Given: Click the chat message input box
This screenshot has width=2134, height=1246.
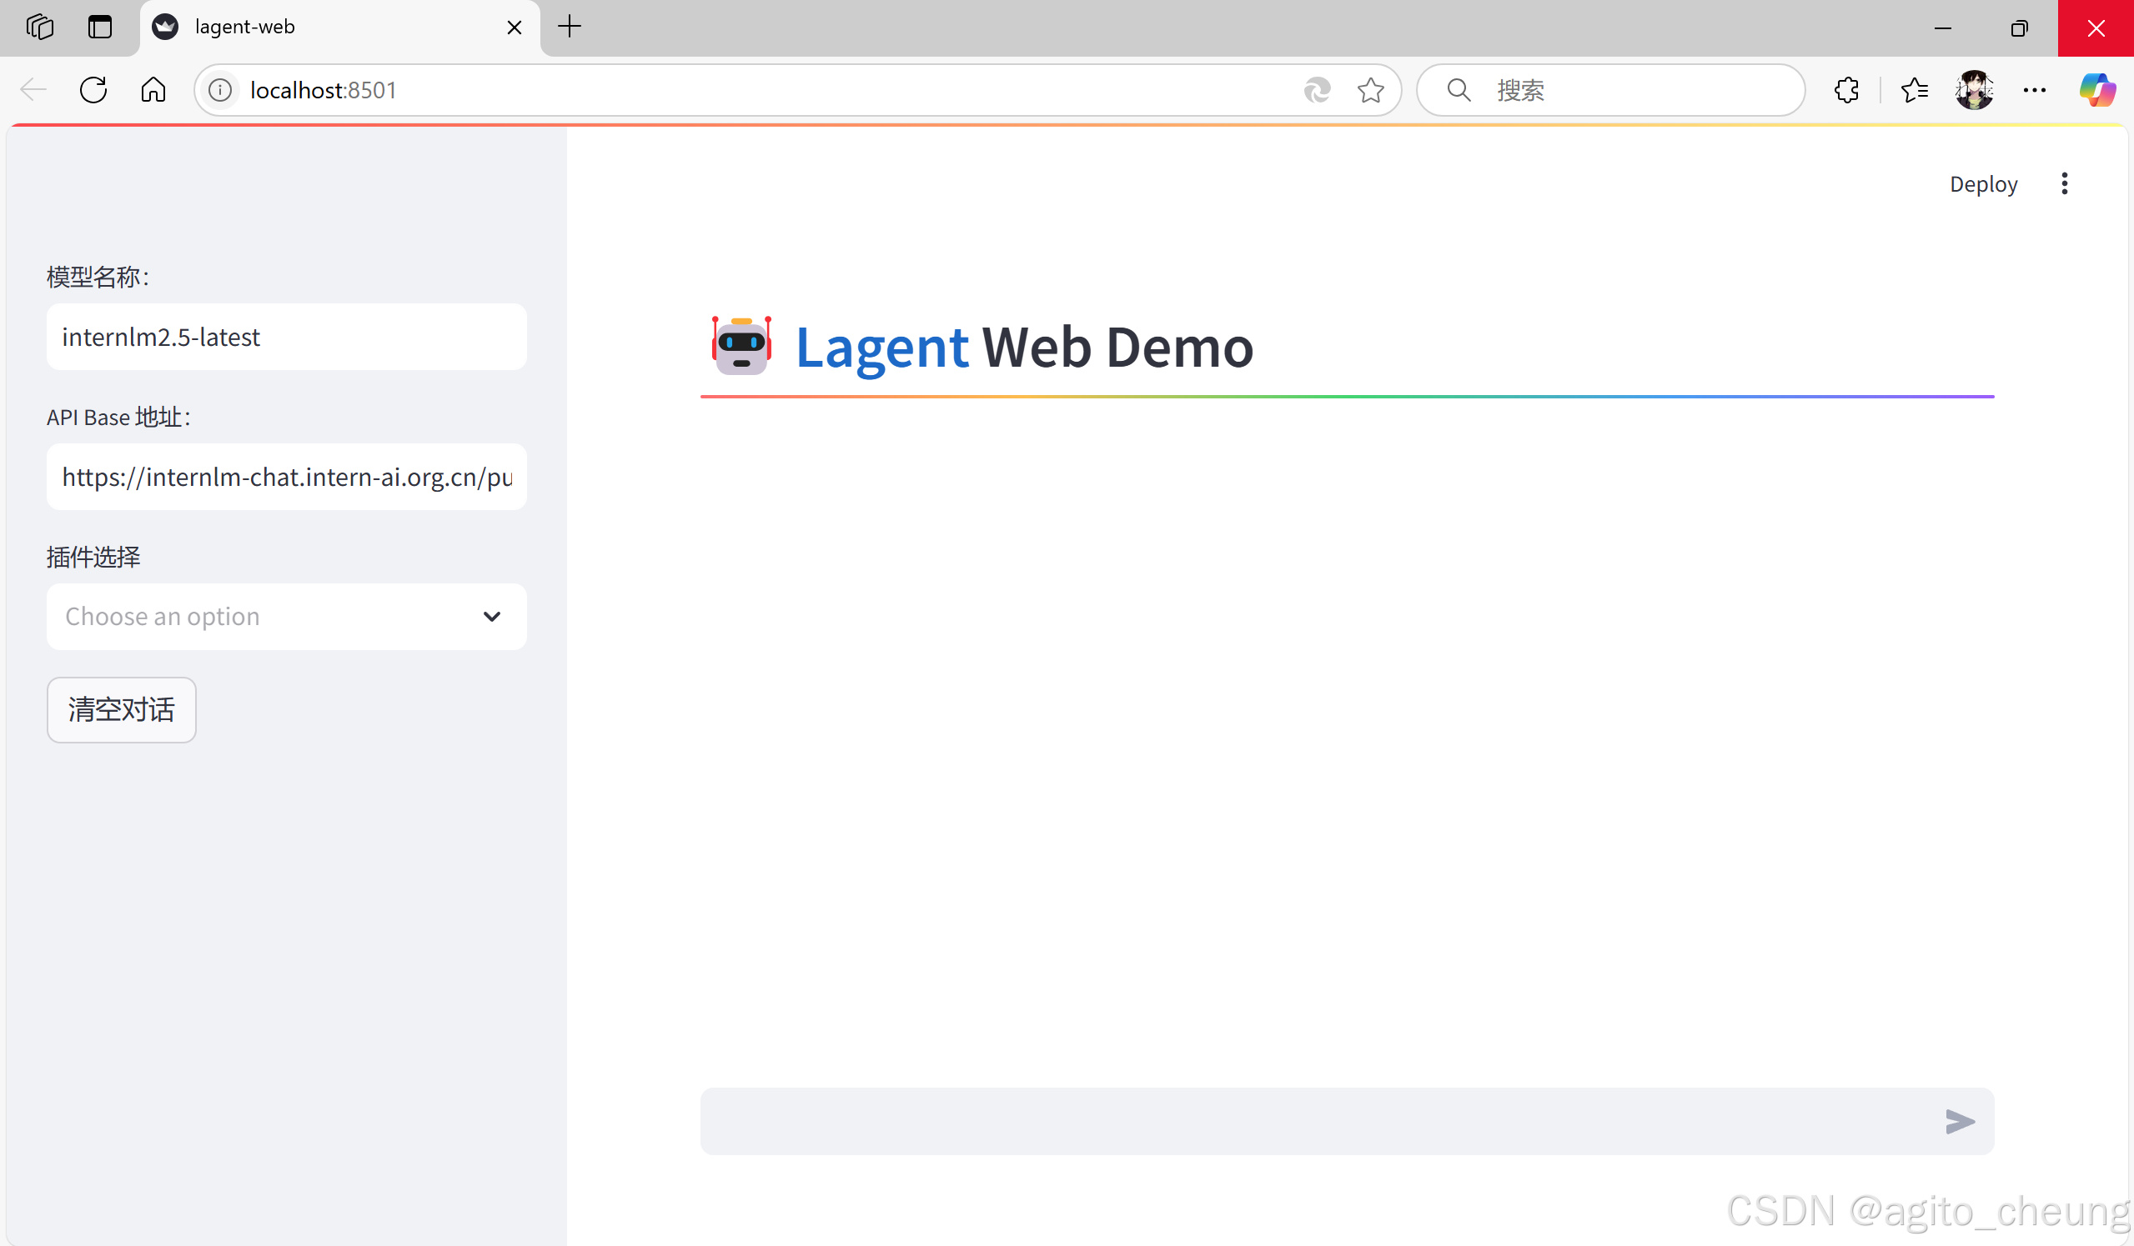Looking at the screenshot, I should (x=1313, y=1122).
